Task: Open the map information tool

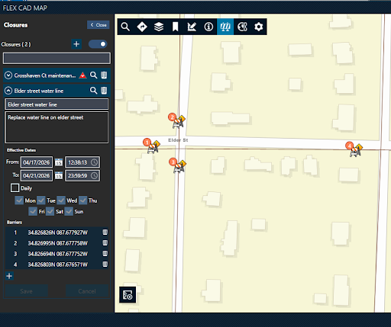Action: [x=208, y=27]
